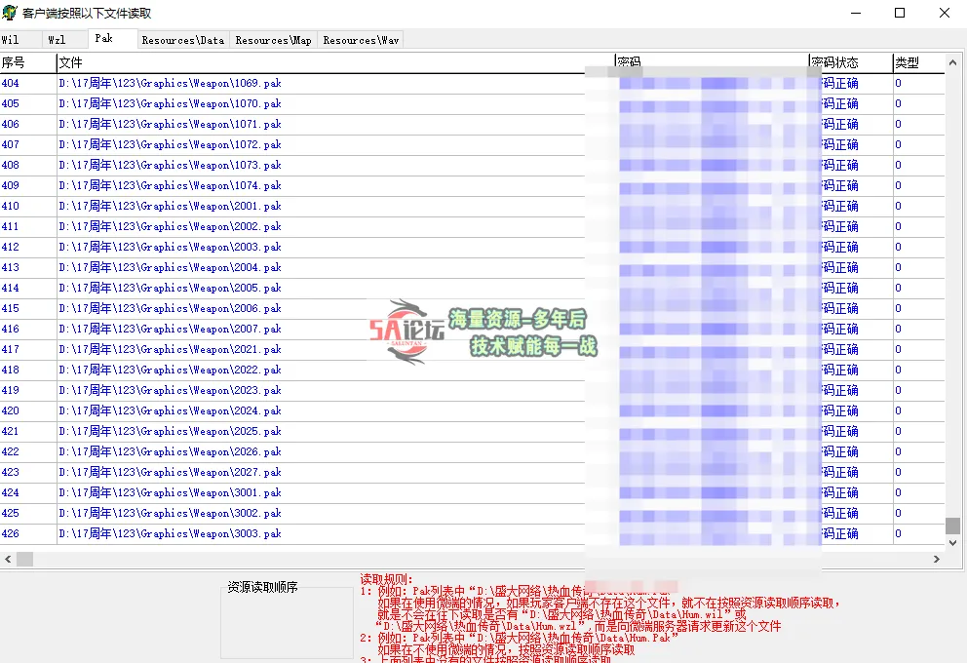
Task: Select the Pak tab
Action: pyautogui.click(x=113, y=38)
